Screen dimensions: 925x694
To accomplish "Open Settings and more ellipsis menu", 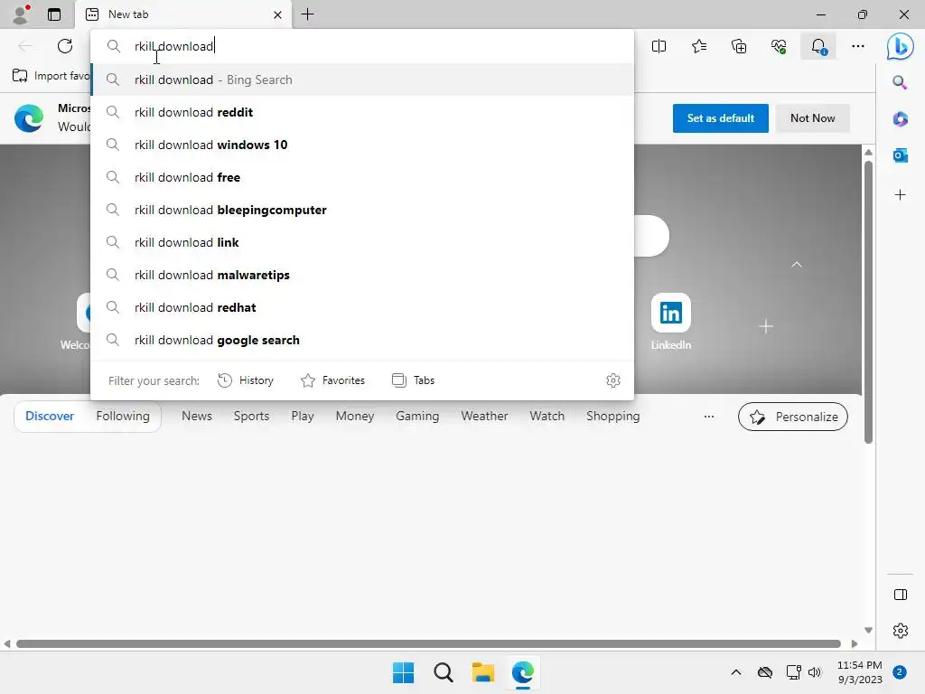I will pos(858,46).
